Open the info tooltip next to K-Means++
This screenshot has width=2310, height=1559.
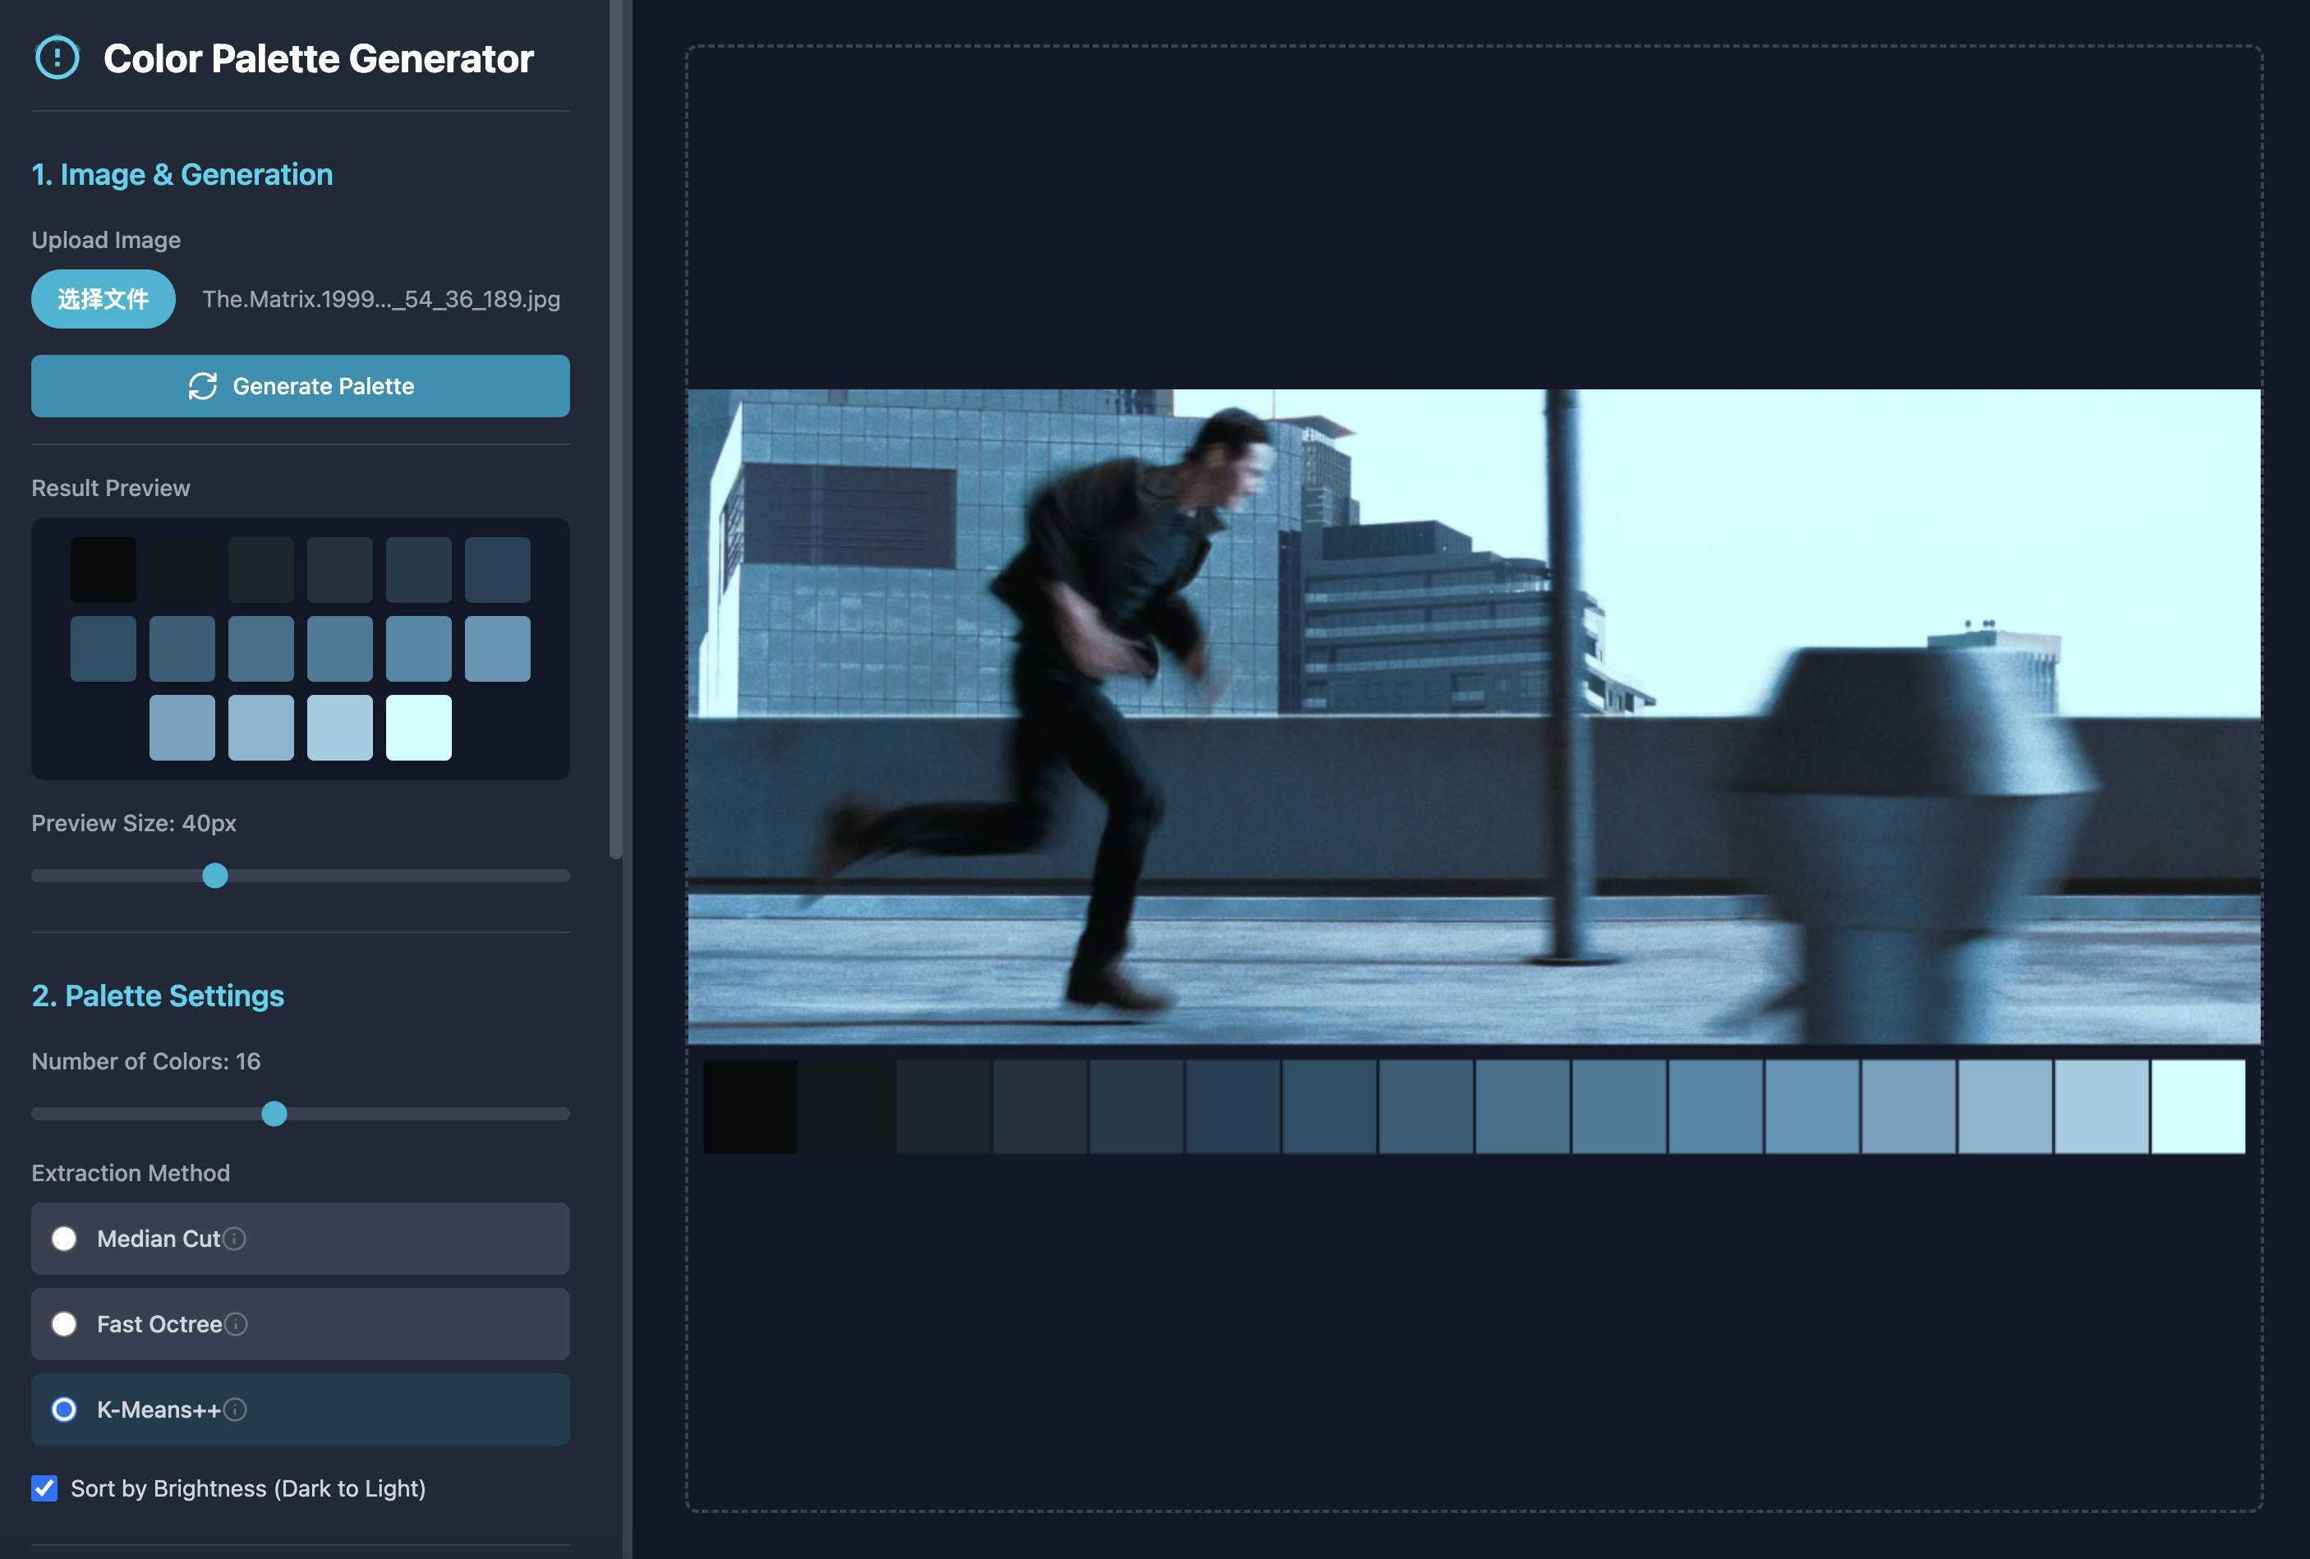(x=236, y=1410)
